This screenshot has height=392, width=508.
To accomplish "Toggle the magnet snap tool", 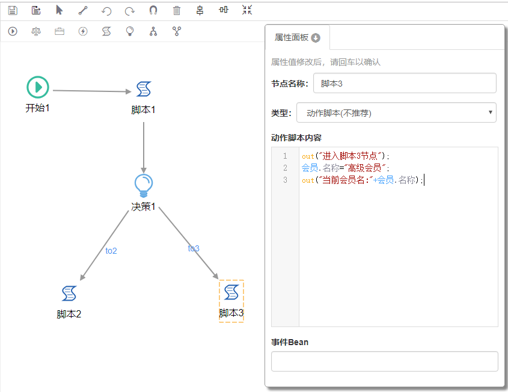I will point(153,10).
